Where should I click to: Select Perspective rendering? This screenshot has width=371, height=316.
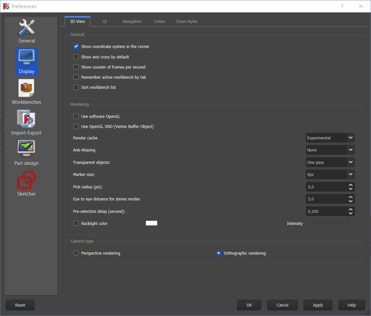tap(76, 253)
